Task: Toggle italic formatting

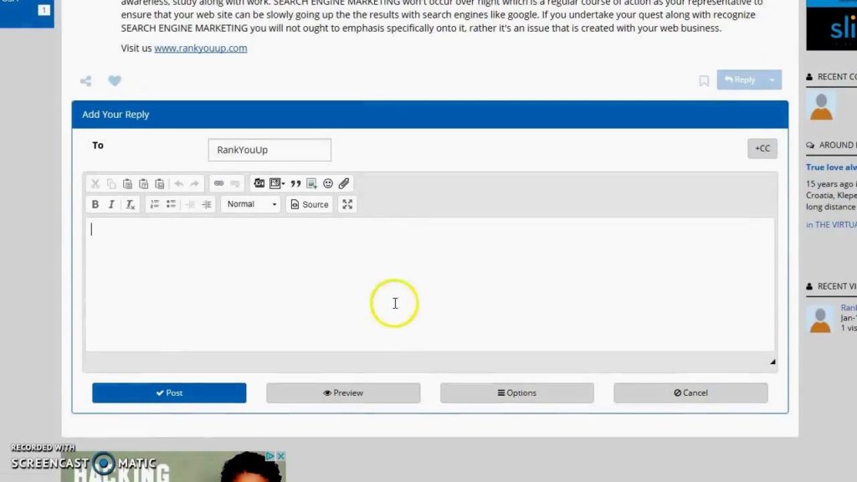Action: [x=111, y=204]
